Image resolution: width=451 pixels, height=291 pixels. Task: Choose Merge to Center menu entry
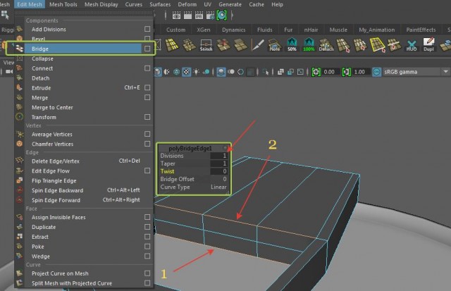pyautogui.click(x=52, y=108)
